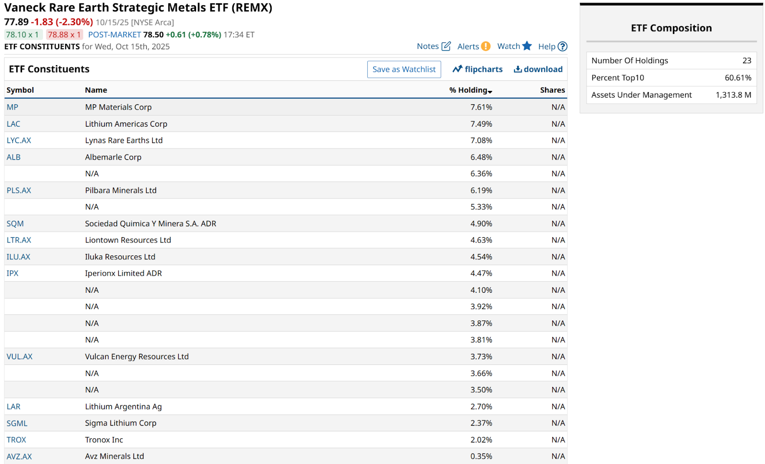
Task: Click the download arrow icon
Action: click(x=518, y=69)
